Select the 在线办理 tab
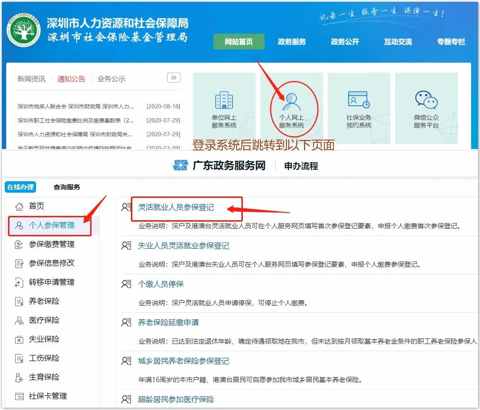 click(20, 187)
